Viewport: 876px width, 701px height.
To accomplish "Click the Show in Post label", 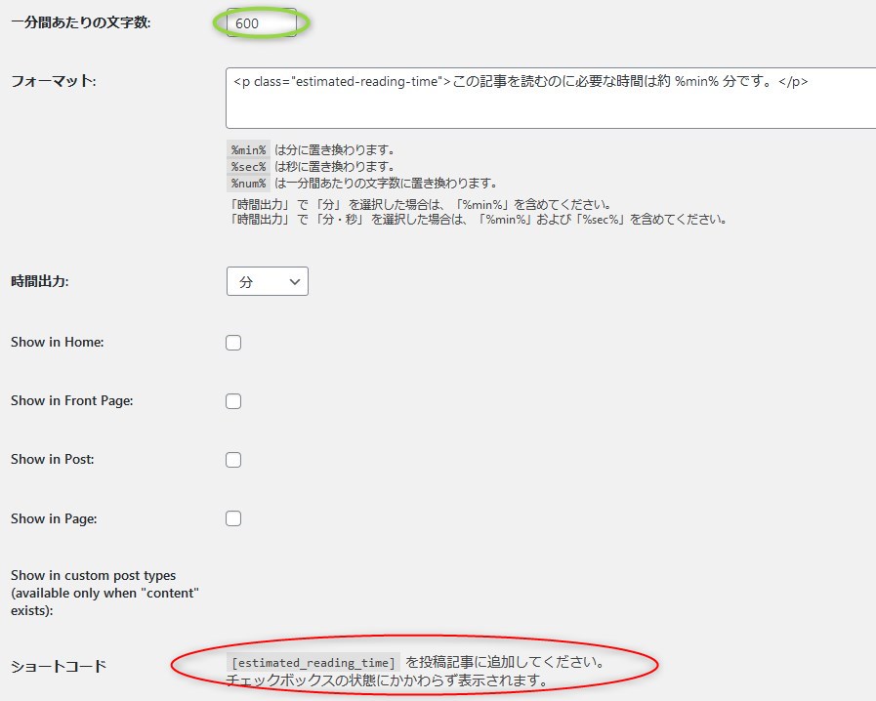I will pyautogui.click(x=53, y=459).
